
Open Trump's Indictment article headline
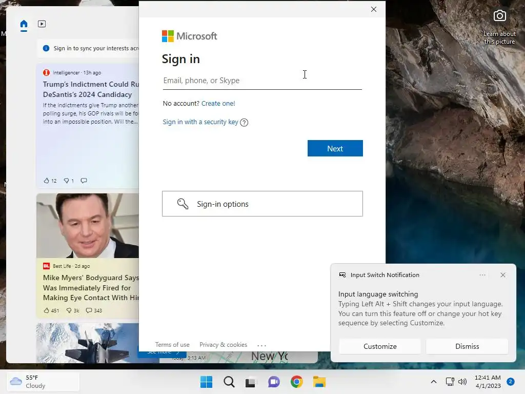click(x=91, y=89)
